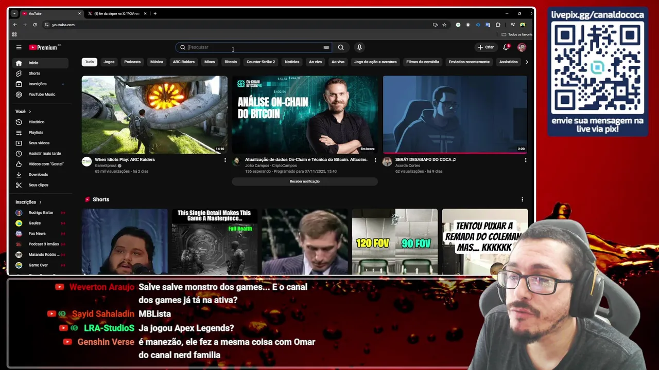This screenshot has width=659, height=370.
Task: Open Gaules subscription channel
Action: pyautogui.click(x=41, y=223)
